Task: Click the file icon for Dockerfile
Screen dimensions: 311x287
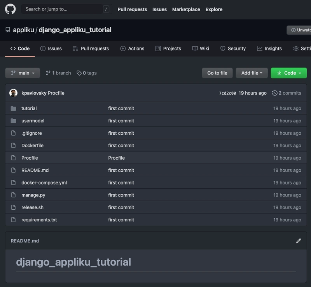Action: [x=13, y=146]
